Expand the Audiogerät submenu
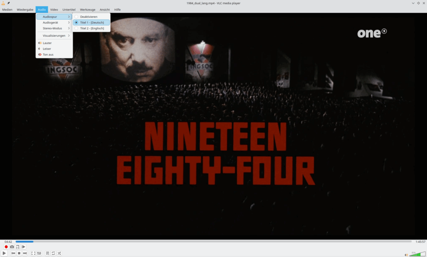Screen dimensions: 427x257 54,22
